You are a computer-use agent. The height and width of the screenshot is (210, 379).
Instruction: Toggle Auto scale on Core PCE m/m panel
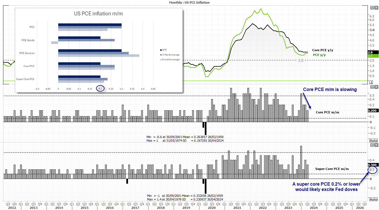[x=373, y=140]
